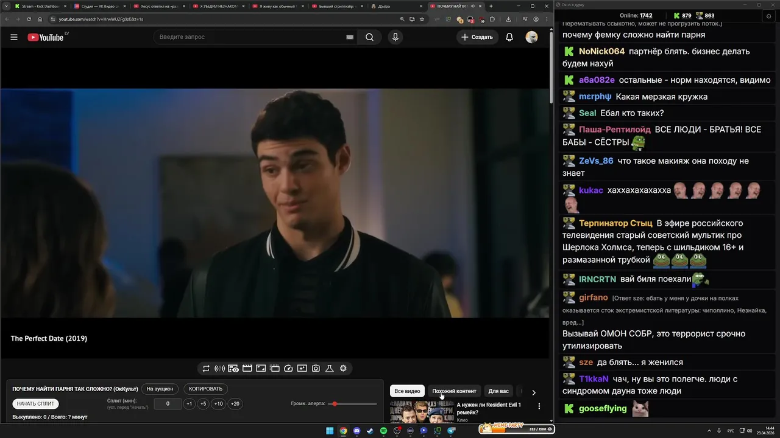Click the MEME PARTY progress widget

point(516,429)
